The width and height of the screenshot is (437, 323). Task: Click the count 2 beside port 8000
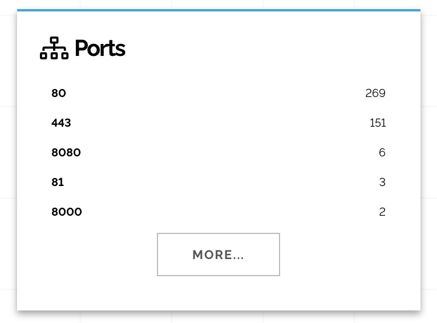tap(382, 212)
